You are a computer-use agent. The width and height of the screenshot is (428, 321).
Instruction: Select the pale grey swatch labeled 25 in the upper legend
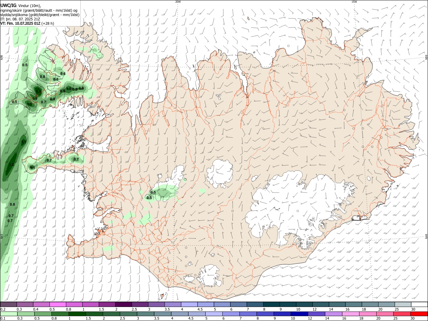coord(402,304)
